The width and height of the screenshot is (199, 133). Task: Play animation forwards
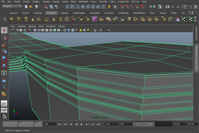point(82,124)
